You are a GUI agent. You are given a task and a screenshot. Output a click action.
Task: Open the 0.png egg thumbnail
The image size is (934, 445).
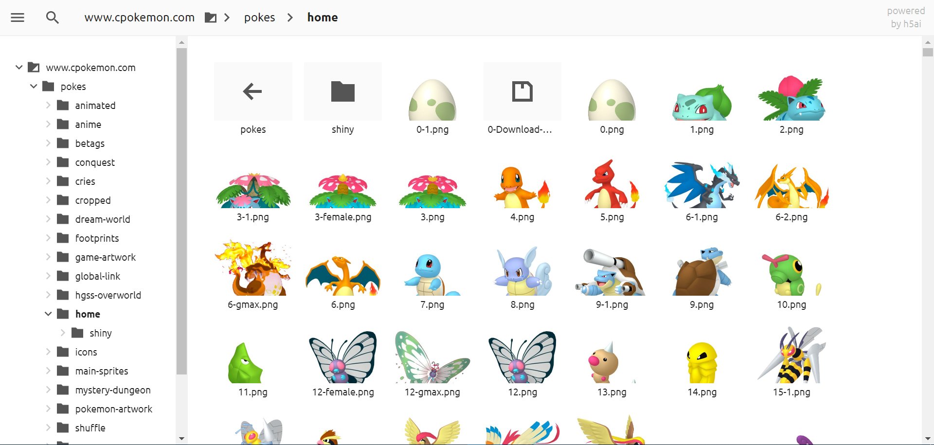point(612,101)
